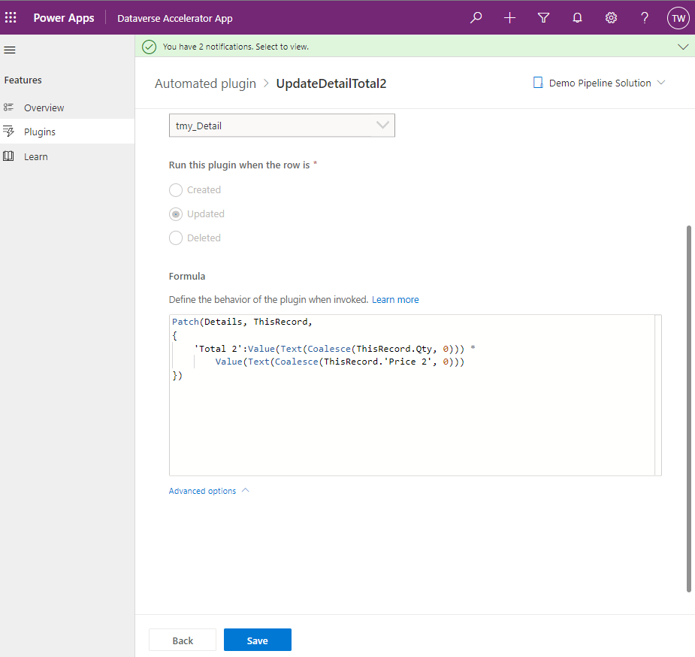This screenshot has height=657, width=695.
Task: Click the green checkmark notification icon
Action: [x=150, y=47]
